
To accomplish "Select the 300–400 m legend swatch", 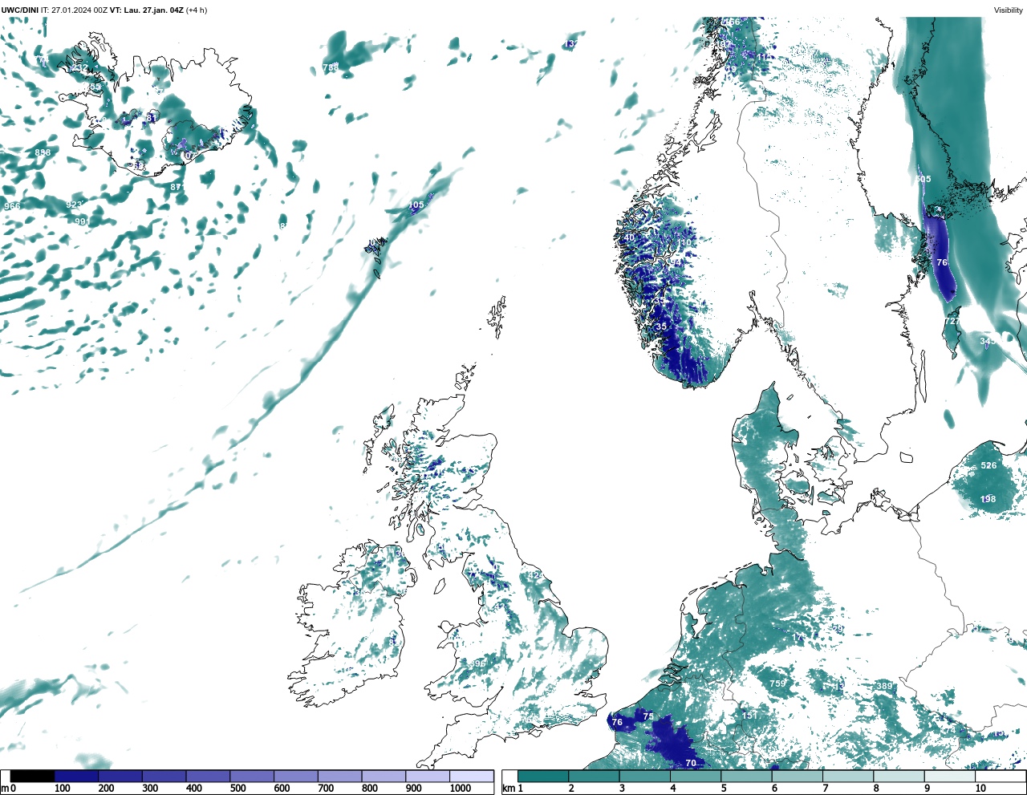I will (164, 776).
